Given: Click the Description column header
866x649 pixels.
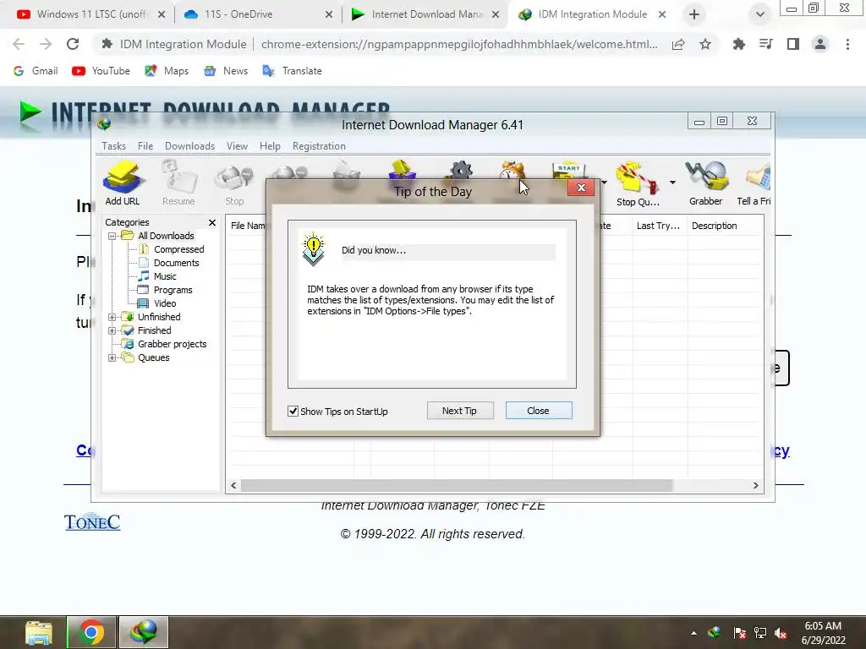Looking at the screenshot, I should click(725, 226).
